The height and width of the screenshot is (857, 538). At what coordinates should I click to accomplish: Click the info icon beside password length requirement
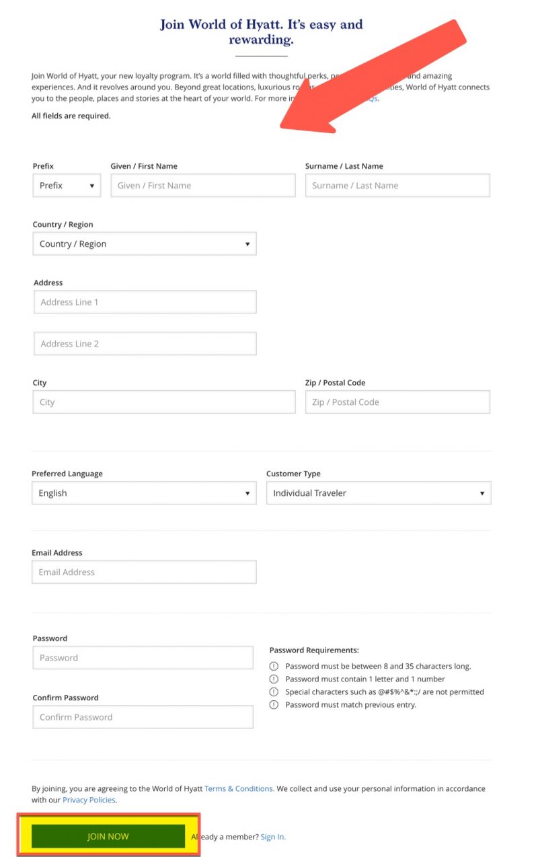274,665
